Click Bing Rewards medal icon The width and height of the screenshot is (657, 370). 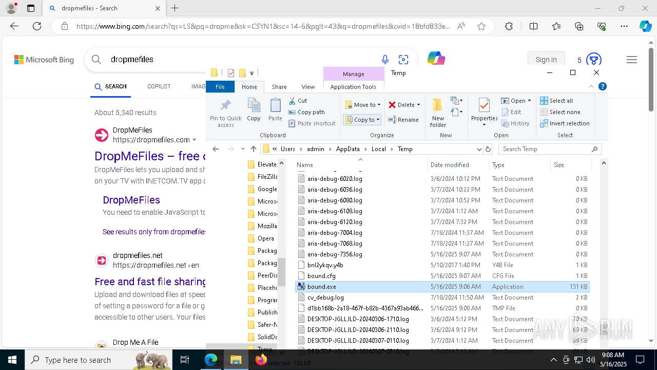coord(593,60)
